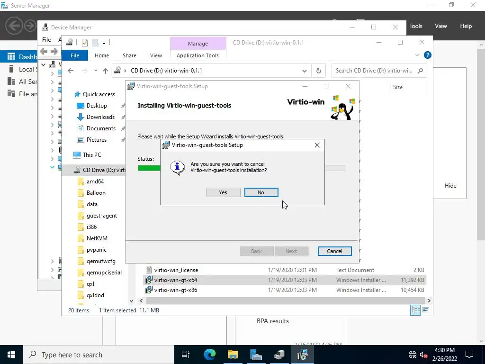Open the qemufwcfg folder
The height and width of the screenshot is (364, 485).
101,261
